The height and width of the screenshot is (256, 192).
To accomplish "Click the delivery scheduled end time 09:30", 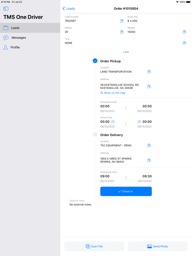I will pos(147,176).
